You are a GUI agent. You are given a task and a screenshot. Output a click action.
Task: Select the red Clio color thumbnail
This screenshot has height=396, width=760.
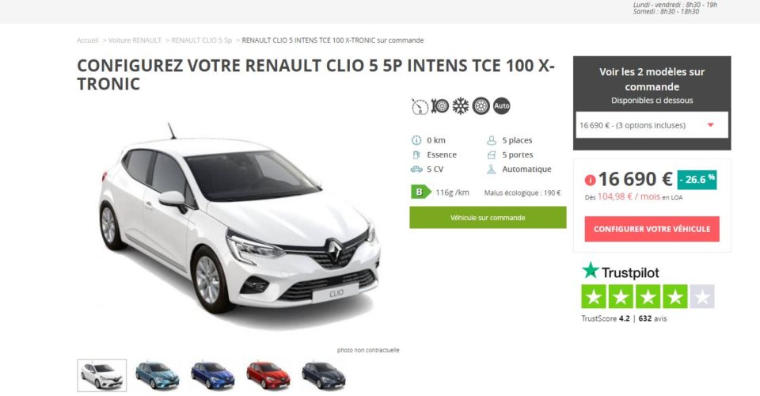(268, 375)
